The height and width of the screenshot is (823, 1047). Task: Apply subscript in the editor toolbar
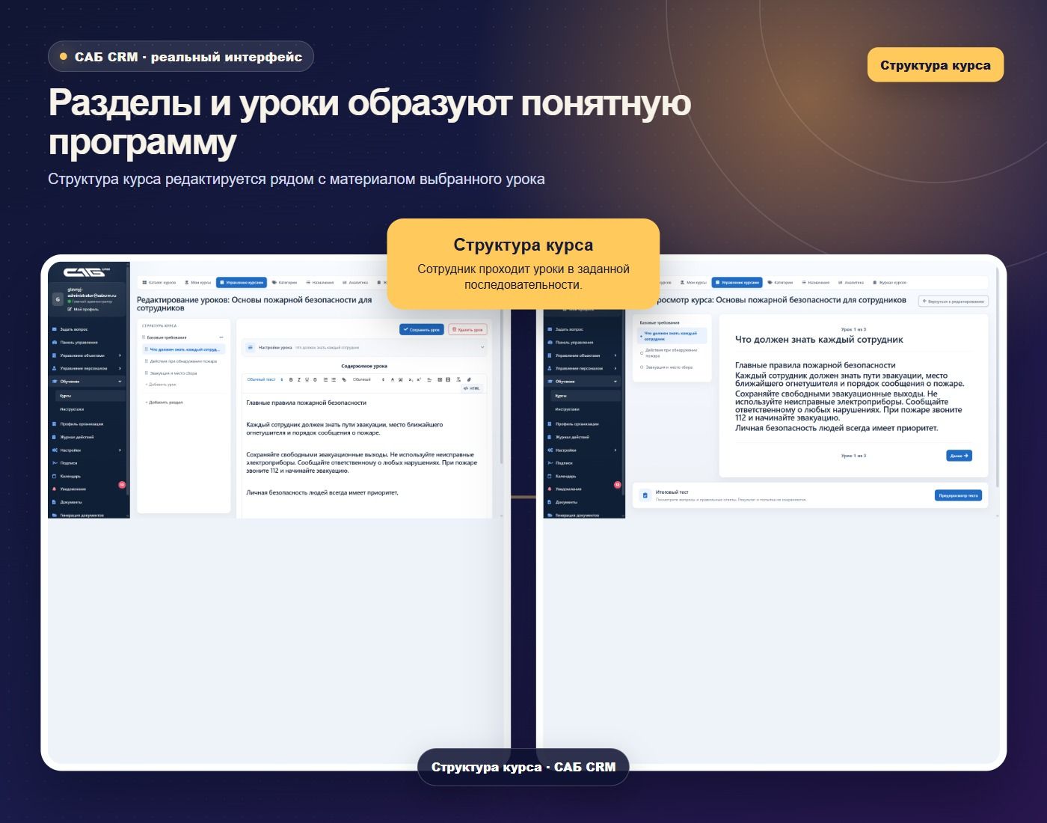tap(411, 379)
